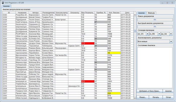This screenshot has height=102, width=176.
Task: Switch to the Фильтр tab
Action: [x=151, y=12]
